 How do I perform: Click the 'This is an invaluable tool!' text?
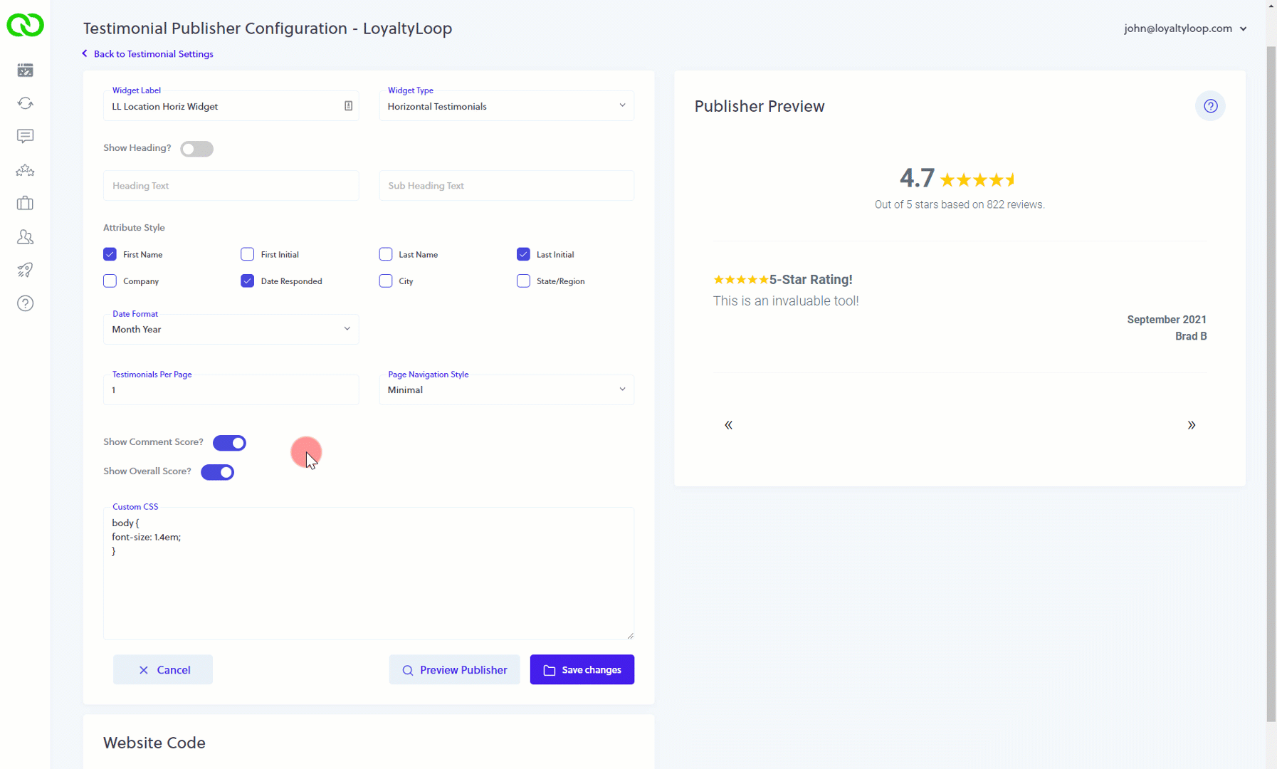[786, 301]
